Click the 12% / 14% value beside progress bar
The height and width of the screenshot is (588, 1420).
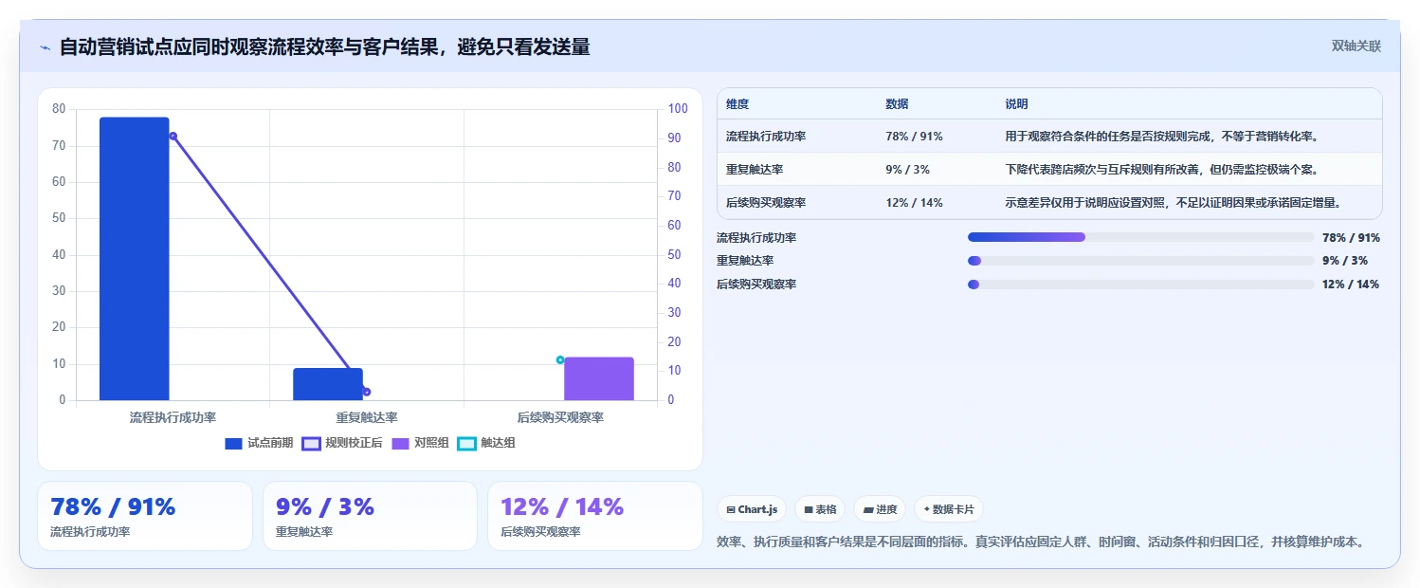[x=1351, y=285]
